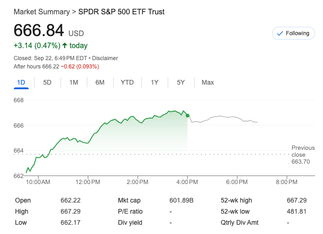The image size is (323, 234).
Task: Switch to the 1Y chart view
Action: [154, 82]
